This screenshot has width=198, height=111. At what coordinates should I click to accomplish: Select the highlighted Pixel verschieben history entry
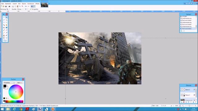(x=188, y=29)
